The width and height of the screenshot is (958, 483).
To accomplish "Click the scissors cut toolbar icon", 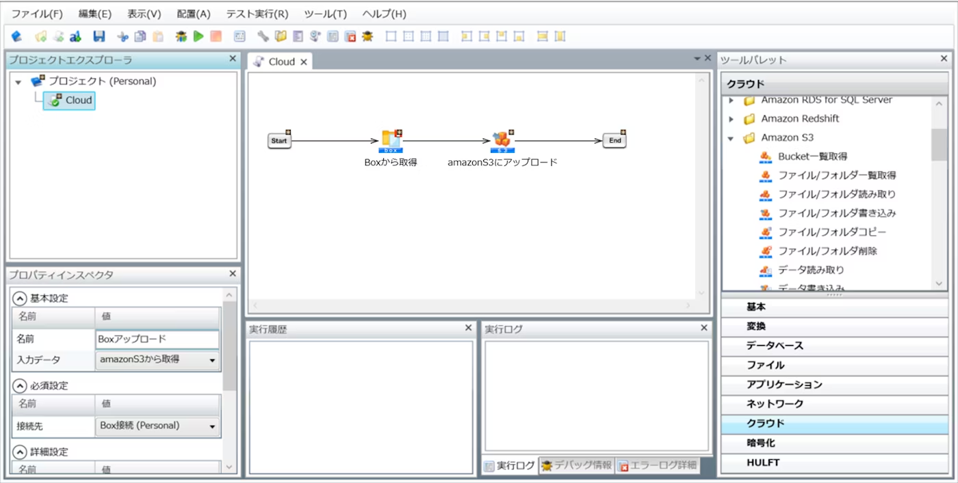I will tap(122, 36).
